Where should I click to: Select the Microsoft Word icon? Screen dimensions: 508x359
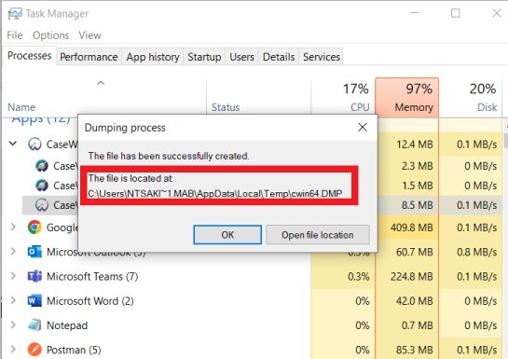click(x=34, y=301)
